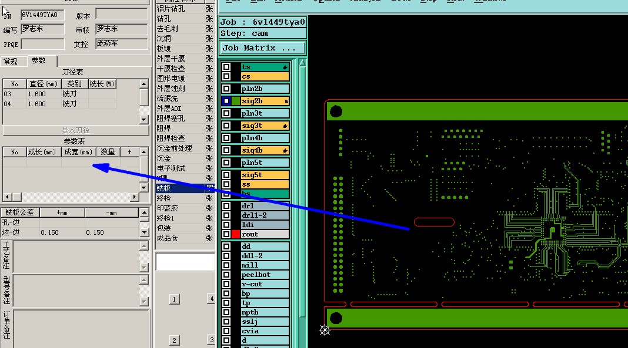
Task: Click down arrow of 参数表 scrollbar
Action: point(144,187)
